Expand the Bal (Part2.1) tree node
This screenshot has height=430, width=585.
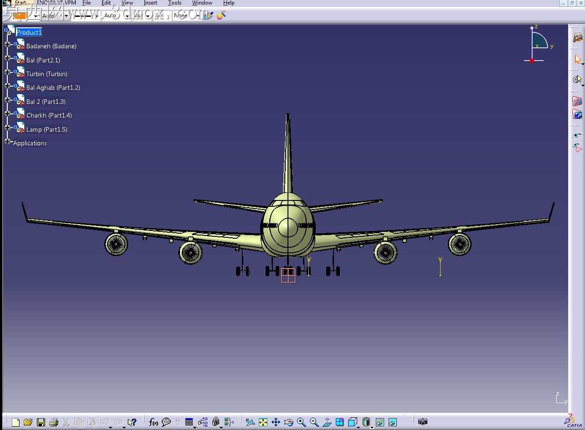point(7,58)
